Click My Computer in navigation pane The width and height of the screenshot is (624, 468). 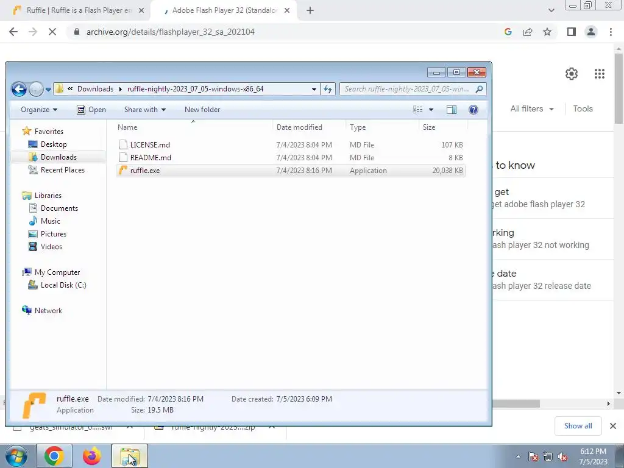(57, 272)
